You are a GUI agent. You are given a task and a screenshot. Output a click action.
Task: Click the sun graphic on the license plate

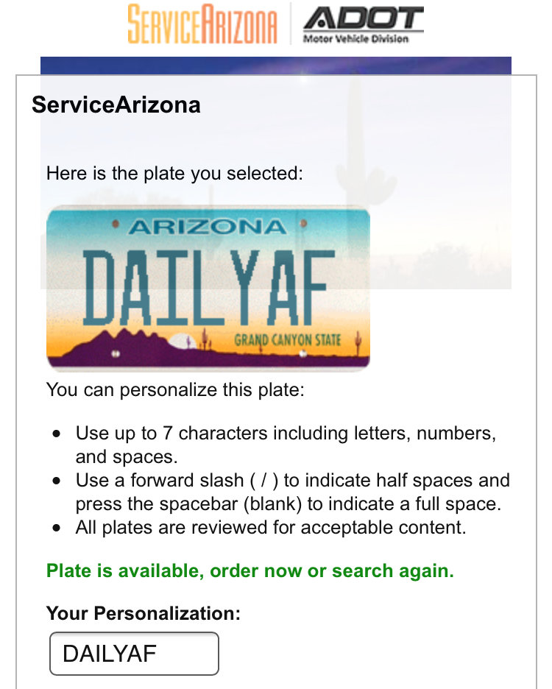click(180, 342)
